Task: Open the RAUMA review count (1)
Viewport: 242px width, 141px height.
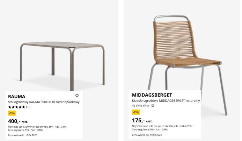Action: pos(28,107)
